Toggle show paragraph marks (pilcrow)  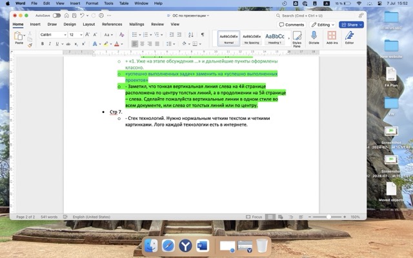click(x=202, y=34)
